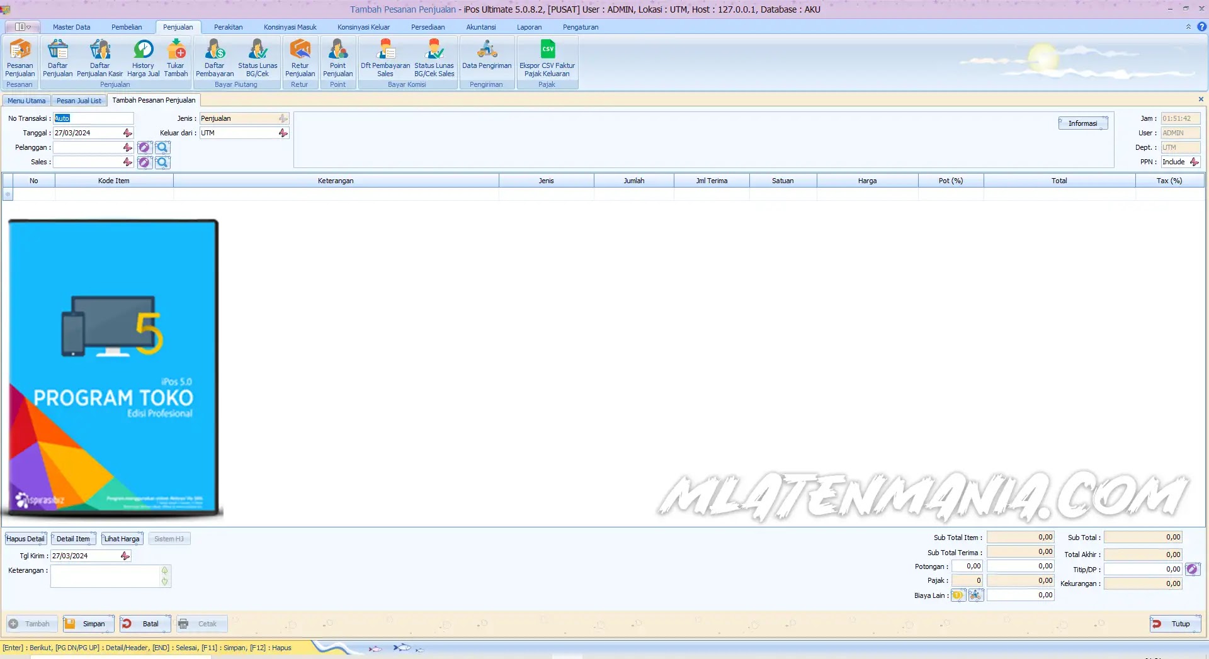Open Daftar Penjualan Kasir icon
The height and width of the screenshot is (659, 1209).
(99, 58)
